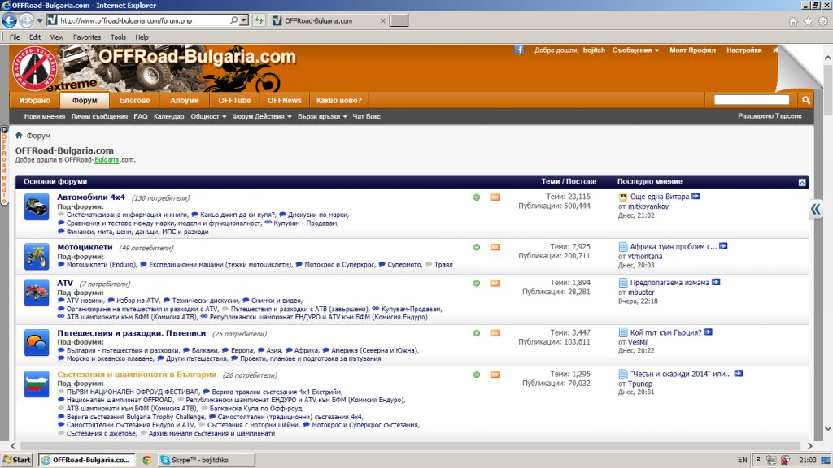Switch to the Форум tab
This screenshot has height=468, width=833.
point(85,100)
